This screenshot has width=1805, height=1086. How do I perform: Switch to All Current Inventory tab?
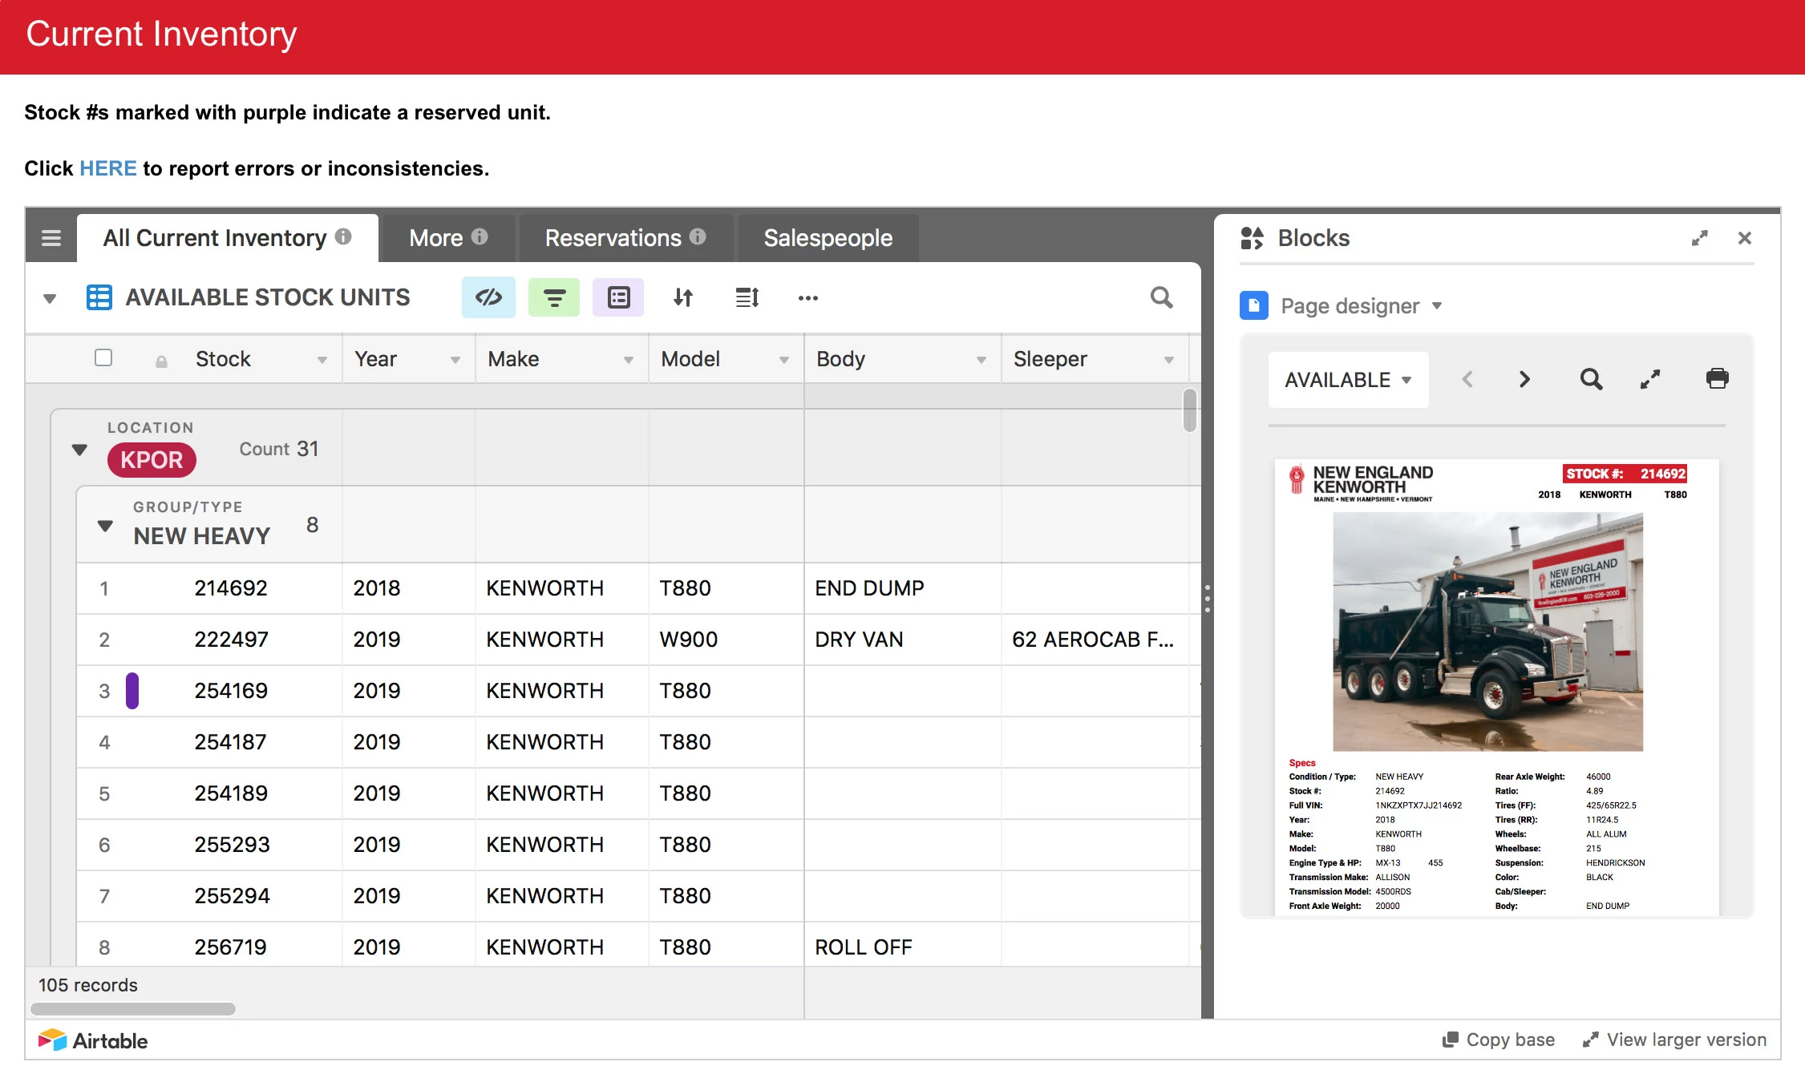[x=228, y=238]
